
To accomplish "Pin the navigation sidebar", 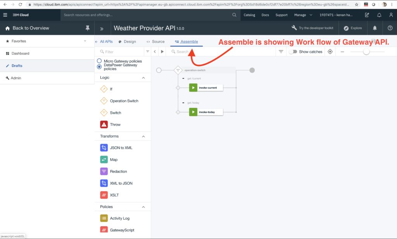I will tap(88, 28).
